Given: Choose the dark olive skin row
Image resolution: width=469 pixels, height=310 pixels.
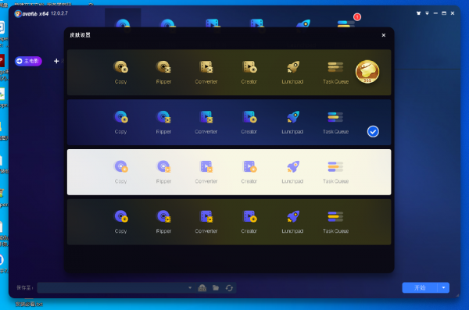Looking at the screenshot, I should coord(229,222).
